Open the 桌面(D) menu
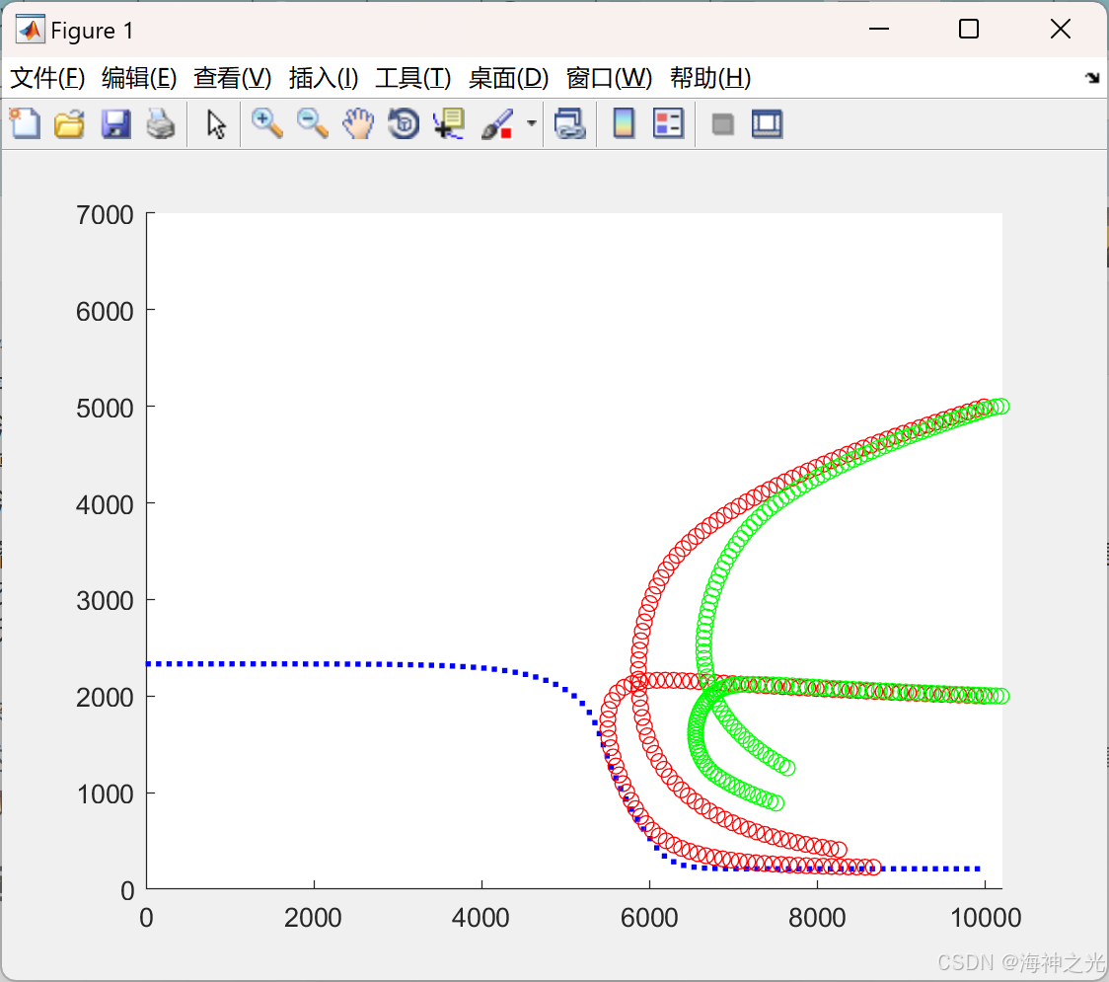Viewport: 1109px width, 982px height. [508, 78]
